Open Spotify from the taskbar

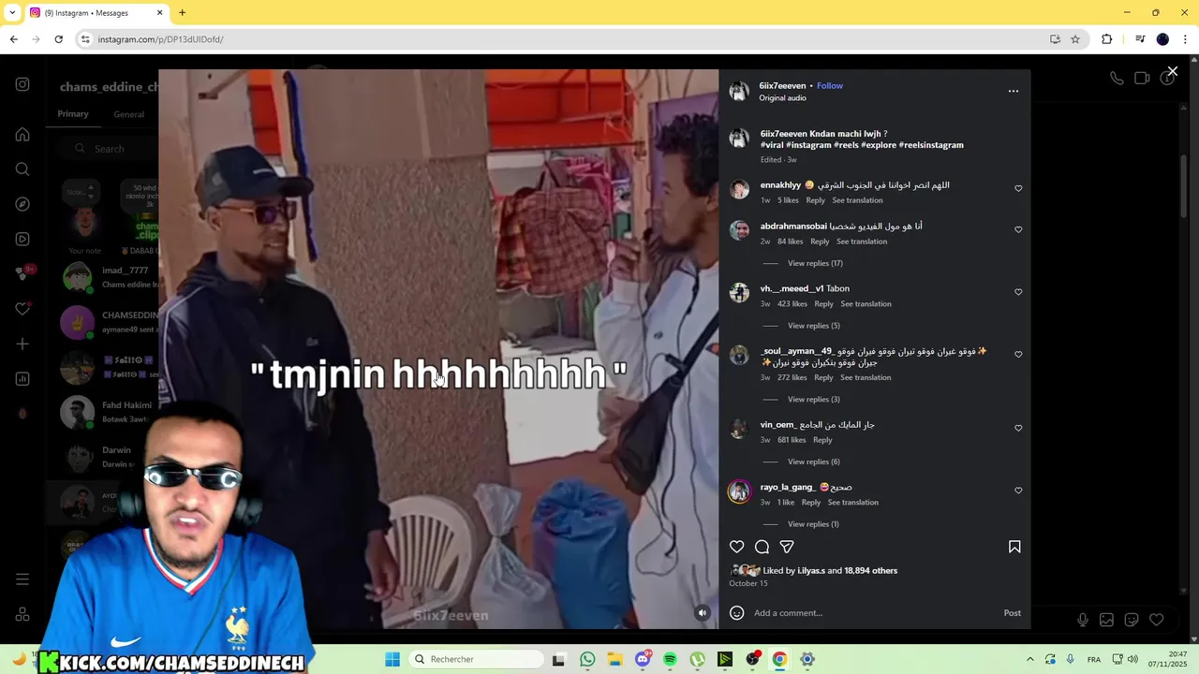point(670,659)
